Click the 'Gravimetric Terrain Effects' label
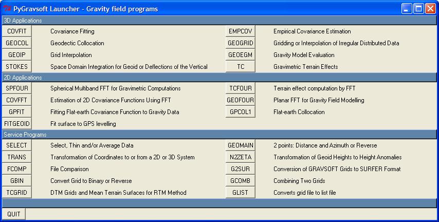439x222 pixels. [306, 67]
